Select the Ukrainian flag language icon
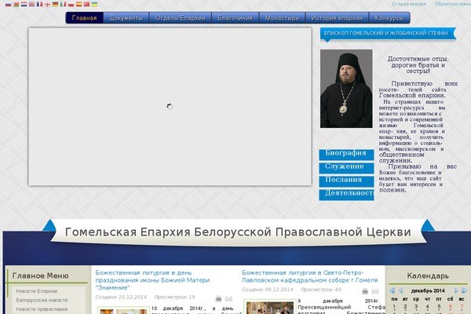Viewport: 471px width, 314px height. click(94, 4)
